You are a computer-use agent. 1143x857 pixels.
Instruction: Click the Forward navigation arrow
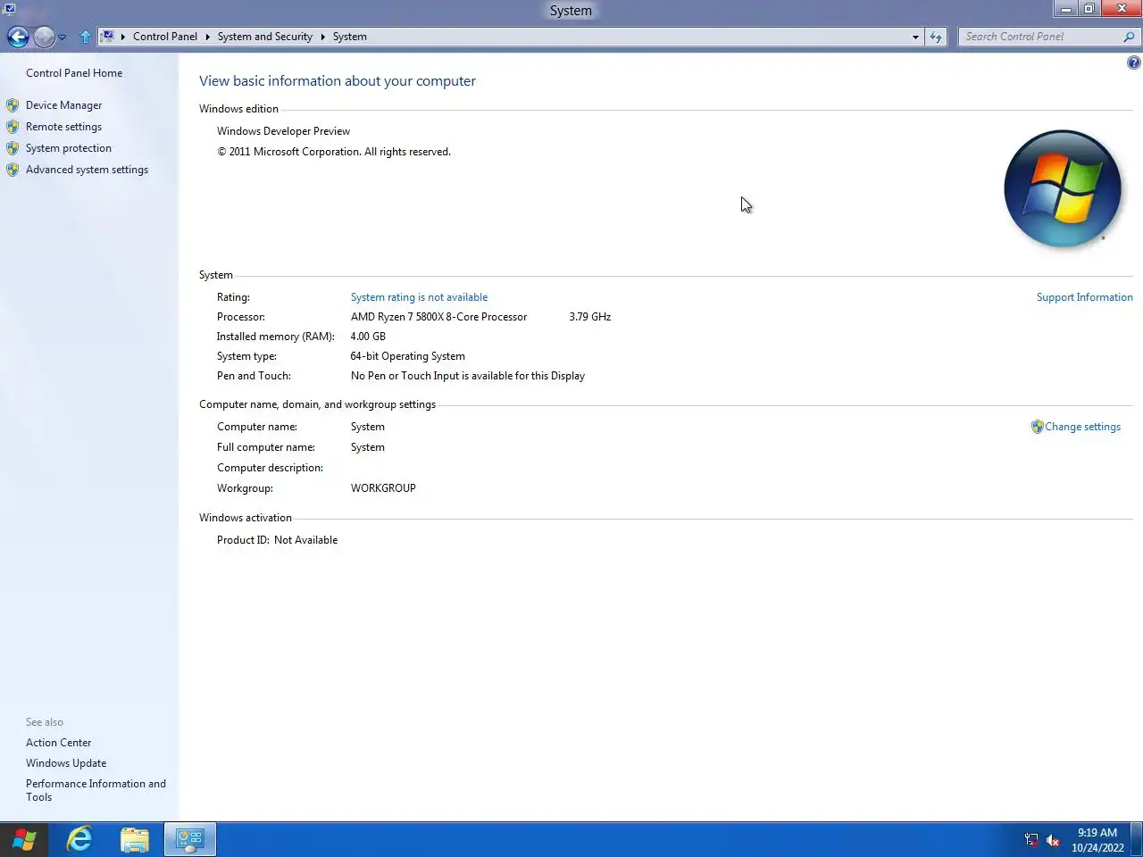pyautogui.click(x=44, y=37)
